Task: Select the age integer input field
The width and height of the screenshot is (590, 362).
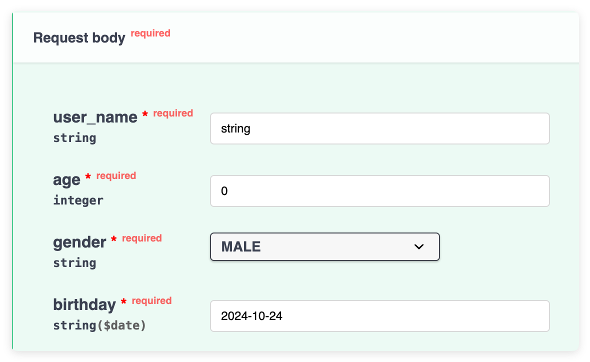Action: (380, 191)
